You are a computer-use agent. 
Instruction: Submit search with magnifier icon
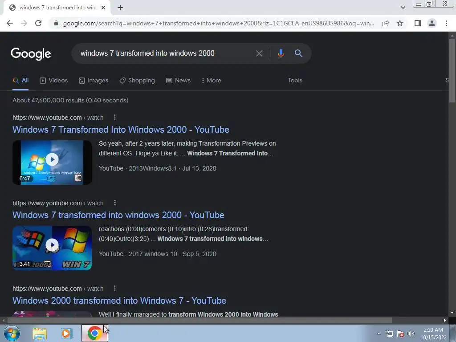pyautogui.click(x=298, y=53)
